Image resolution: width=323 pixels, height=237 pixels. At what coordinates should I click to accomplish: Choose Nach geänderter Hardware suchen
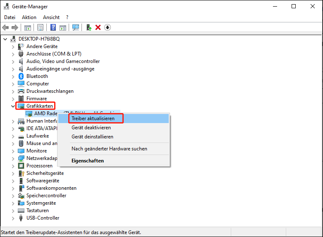pyautogui.click(x=113, y=149)
